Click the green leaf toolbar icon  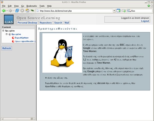pyautogui.click(x=32, y=11)
